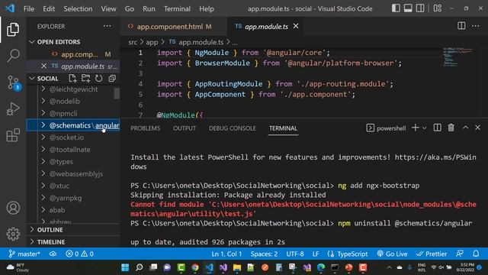
Task: Expand the TIMELINE section
Action: [x=73, y=242]
